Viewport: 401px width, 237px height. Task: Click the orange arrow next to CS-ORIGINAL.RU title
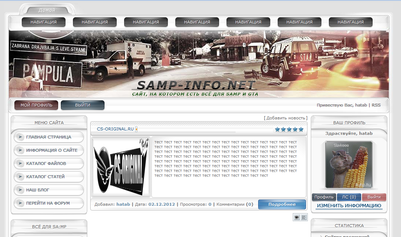click(x=136, y=129)
